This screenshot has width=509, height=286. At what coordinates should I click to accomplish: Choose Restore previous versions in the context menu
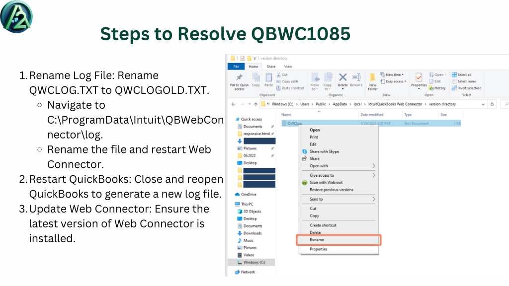click(332, 190)
